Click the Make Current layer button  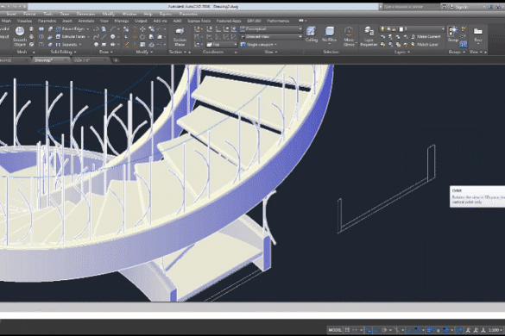(x=426, y=37)
